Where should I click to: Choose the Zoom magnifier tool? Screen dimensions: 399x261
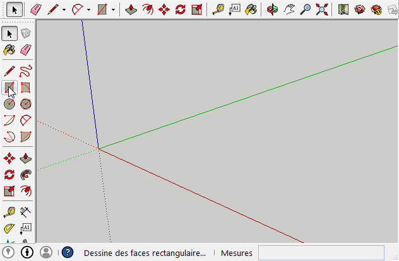coord(305,9)
